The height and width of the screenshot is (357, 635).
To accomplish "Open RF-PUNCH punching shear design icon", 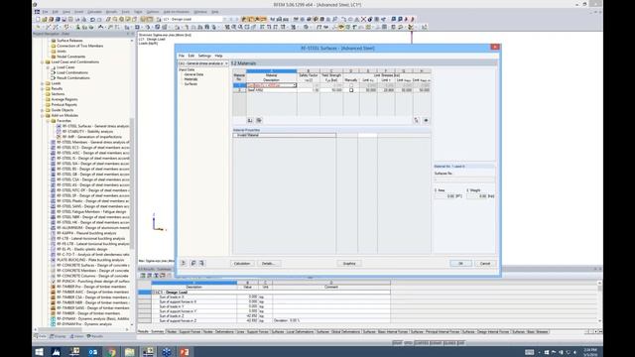I will pos(53,281).
